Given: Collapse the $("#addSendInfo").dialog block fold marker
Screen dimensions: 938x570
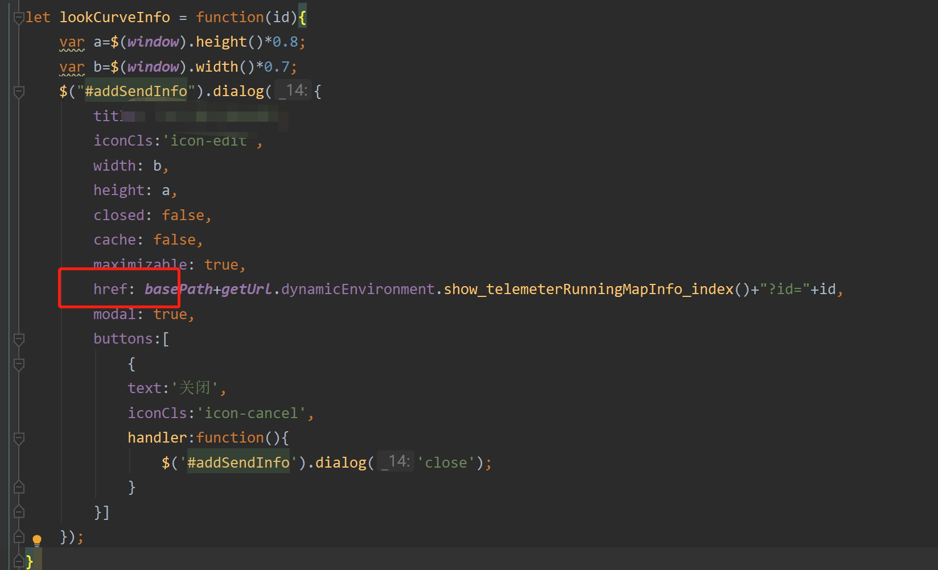Looking at the screenshot, I should tap(19, 92).
